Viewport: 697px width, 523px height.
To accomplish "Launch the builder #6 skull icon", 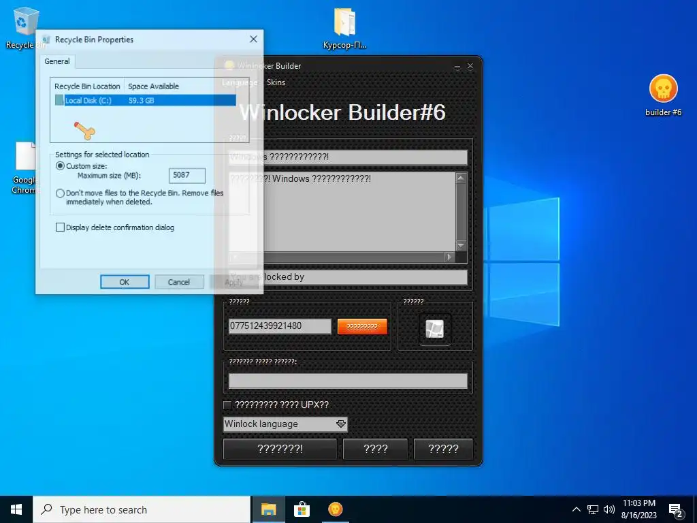I will [x=663, y=95].
